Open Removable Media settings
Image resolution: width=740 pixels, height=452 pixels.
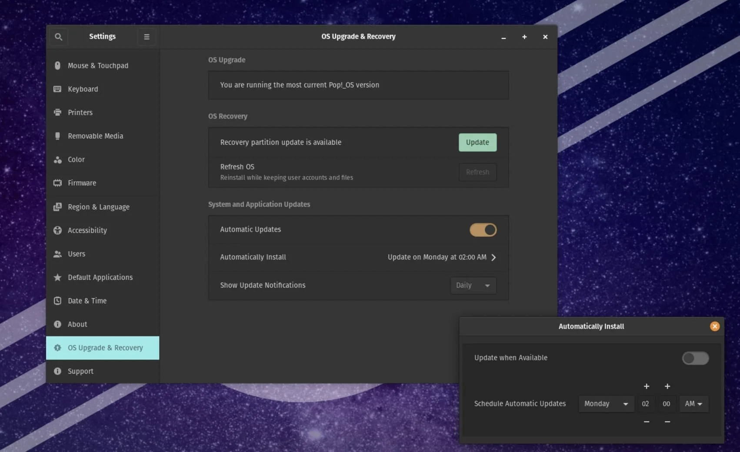tap(103, 136)
